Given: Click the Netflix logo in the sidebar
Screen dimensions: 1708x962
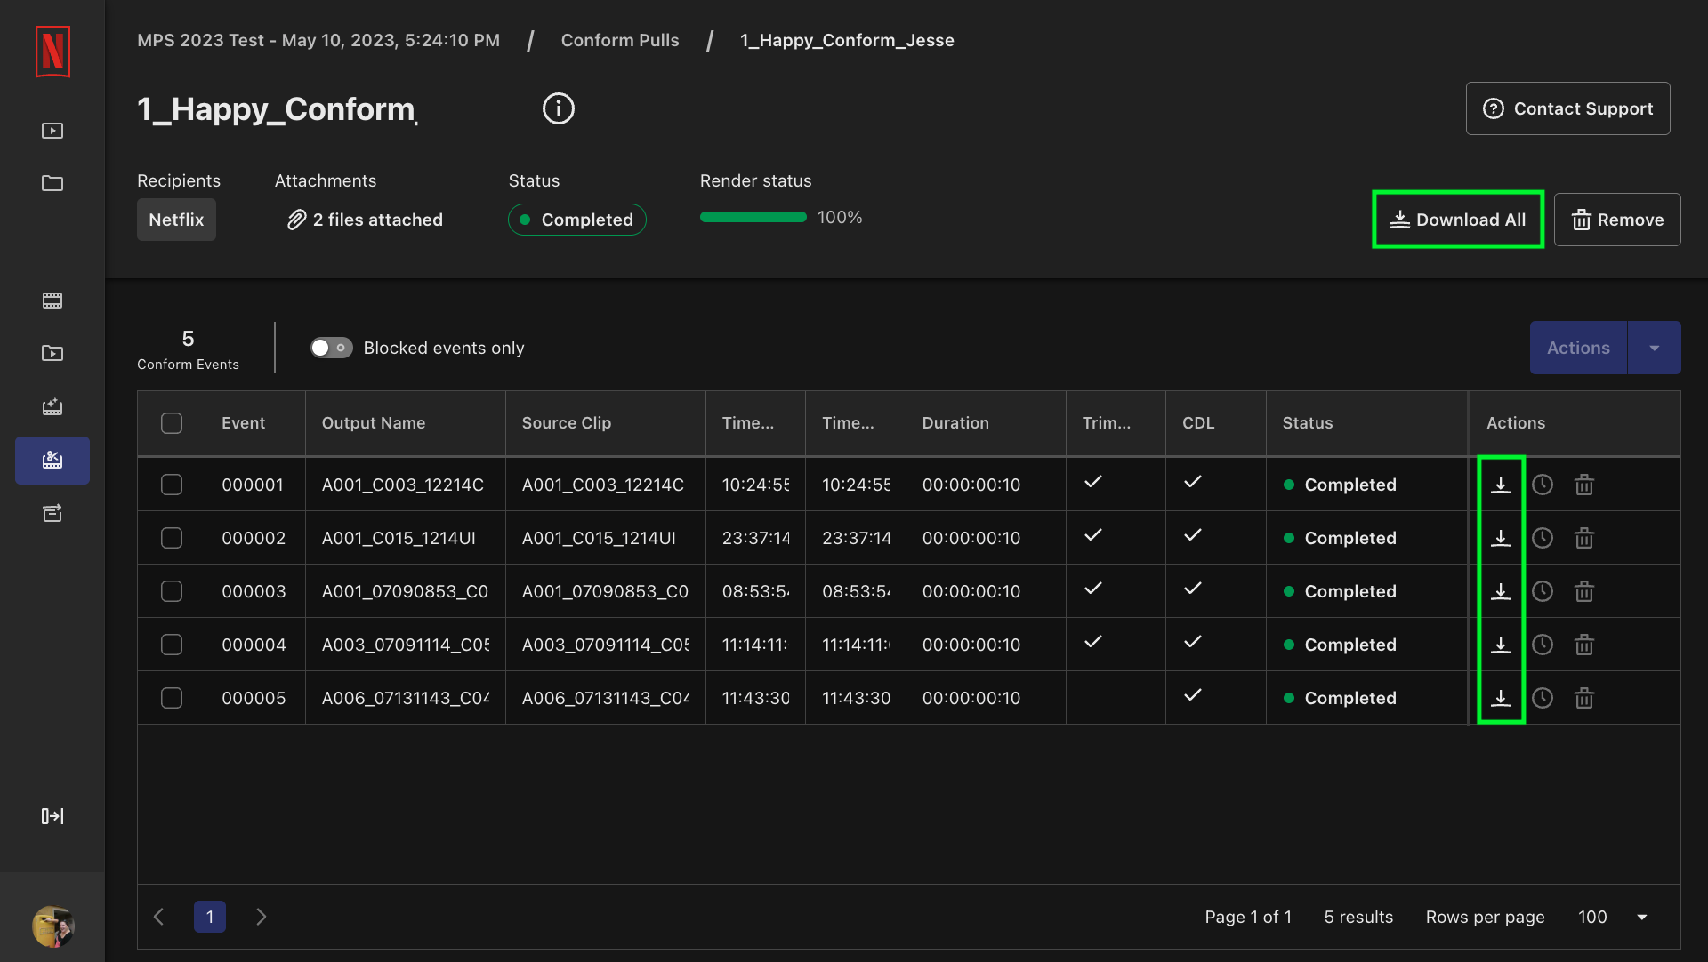Looking at the screenshot, I should [52, 52].
